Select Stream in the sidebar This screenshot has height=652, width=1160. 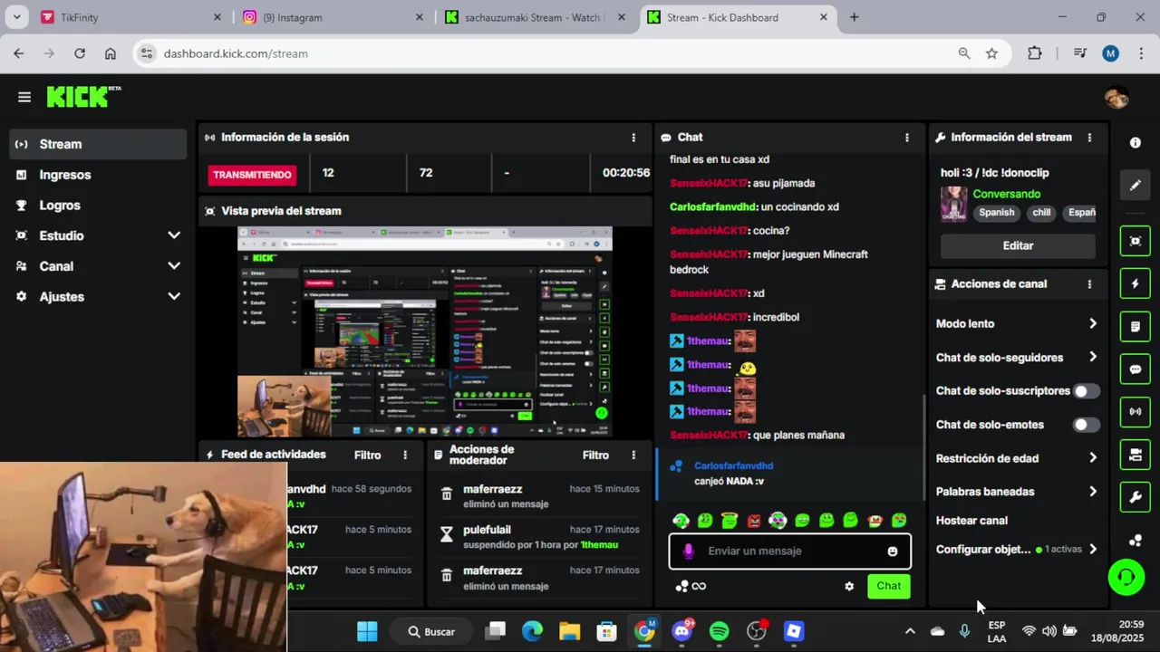98,144
